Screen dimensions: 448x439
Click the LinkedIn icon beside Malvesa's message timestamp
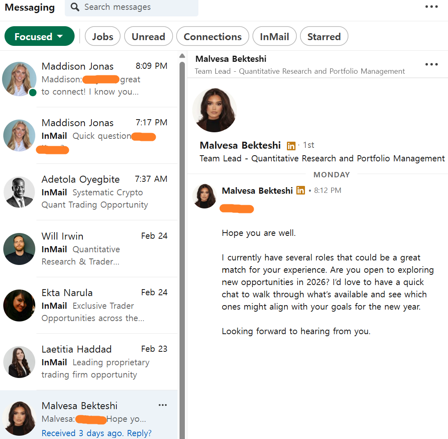(300, 190)
